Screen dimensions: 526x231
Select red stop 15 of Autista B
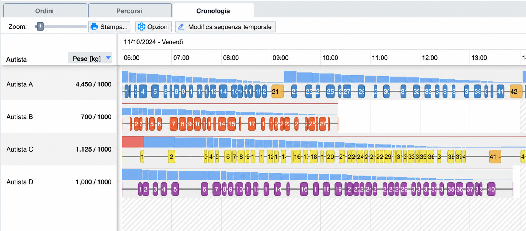[232, 124]
